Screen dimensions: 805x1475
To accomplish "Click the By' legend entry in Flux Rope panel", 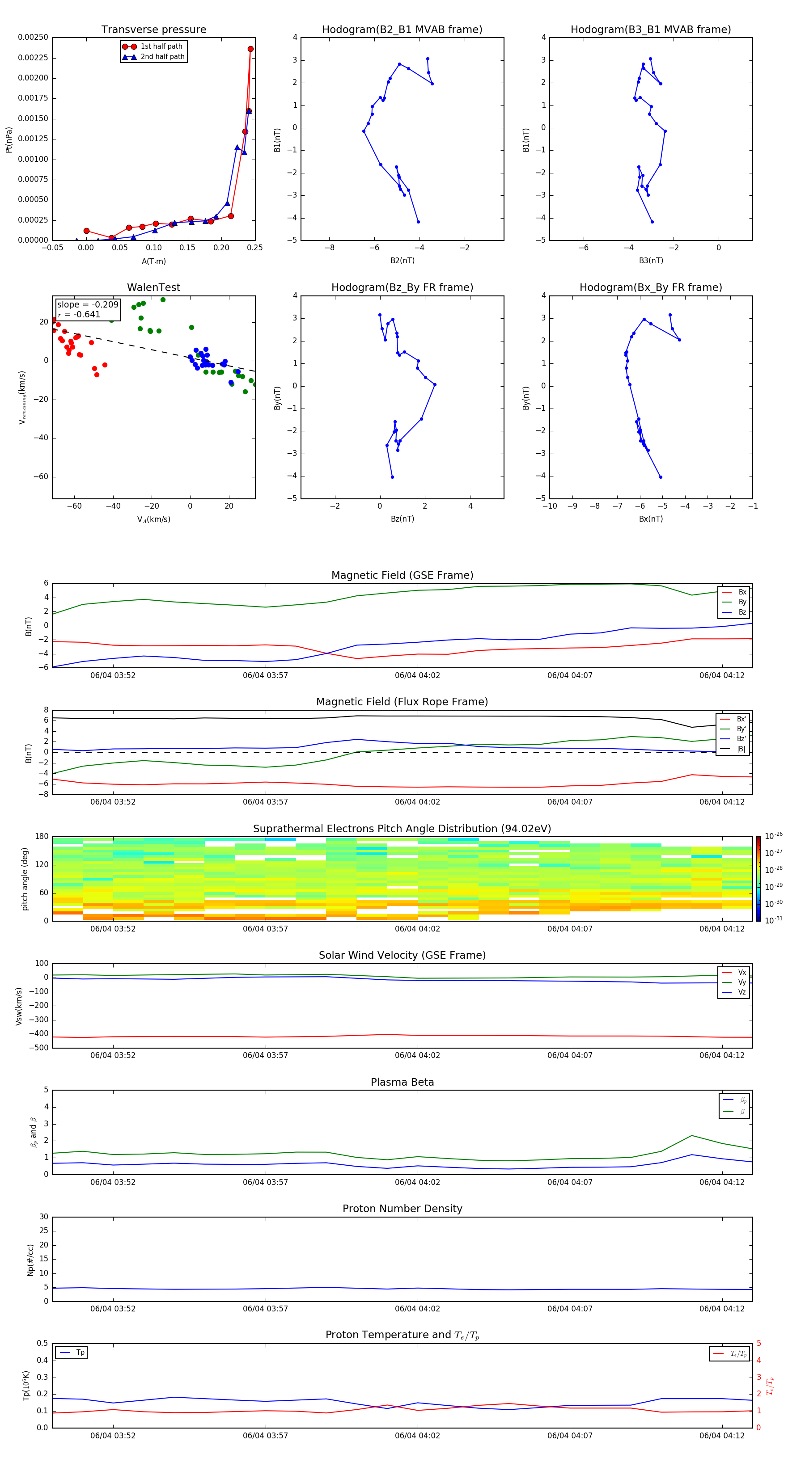I will coord(733,729).
